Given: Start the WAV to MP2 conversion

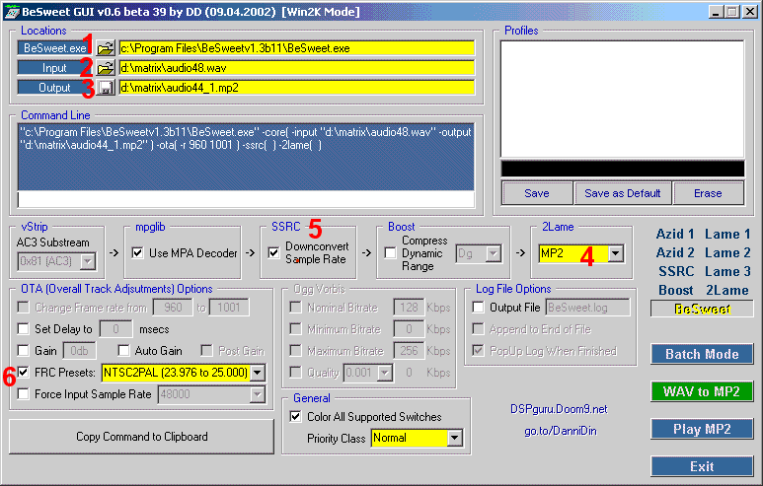Looking at the screenshot, I should pyautogui.click(x=702, y=391).
